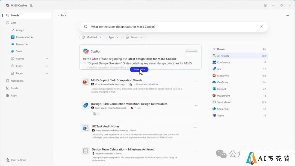The width and height of the screenshot is (295, 166).
Task: Open account options next to Jon Friedman
Action: coord(47,160)
